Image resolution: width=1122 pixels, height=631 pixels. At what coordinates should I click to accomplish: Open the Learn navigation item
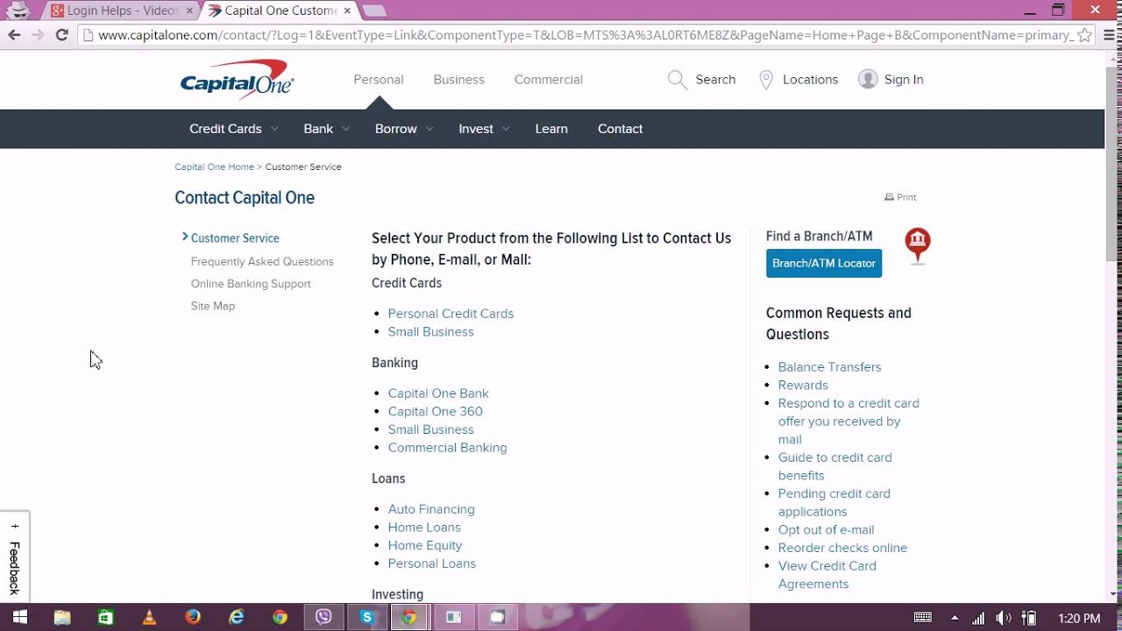pos(551,129)
